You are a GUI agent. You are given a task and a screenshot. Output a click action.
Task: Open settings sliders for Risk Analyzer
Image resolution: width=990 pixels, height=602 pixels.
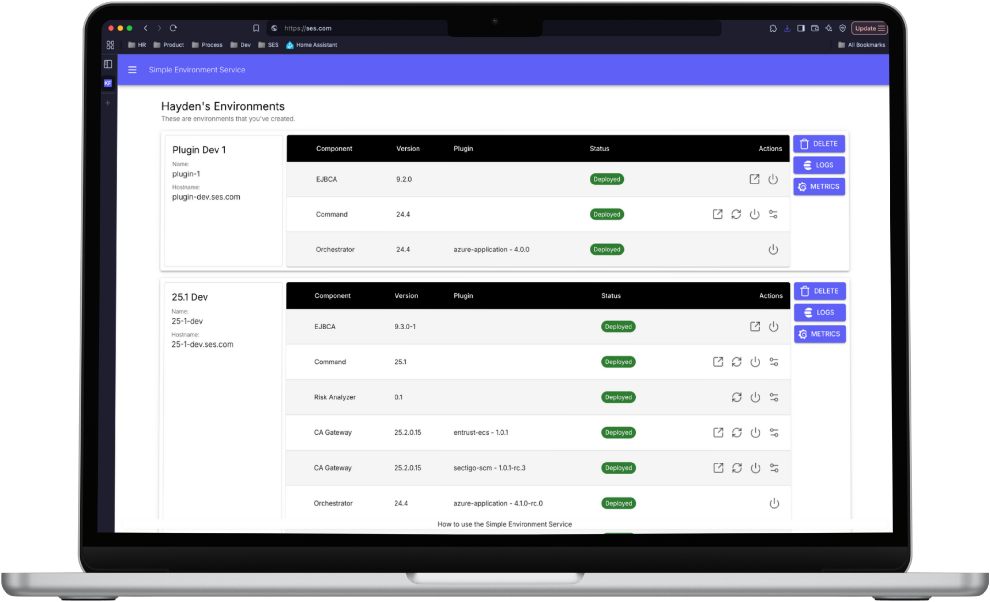click(774, 397)
